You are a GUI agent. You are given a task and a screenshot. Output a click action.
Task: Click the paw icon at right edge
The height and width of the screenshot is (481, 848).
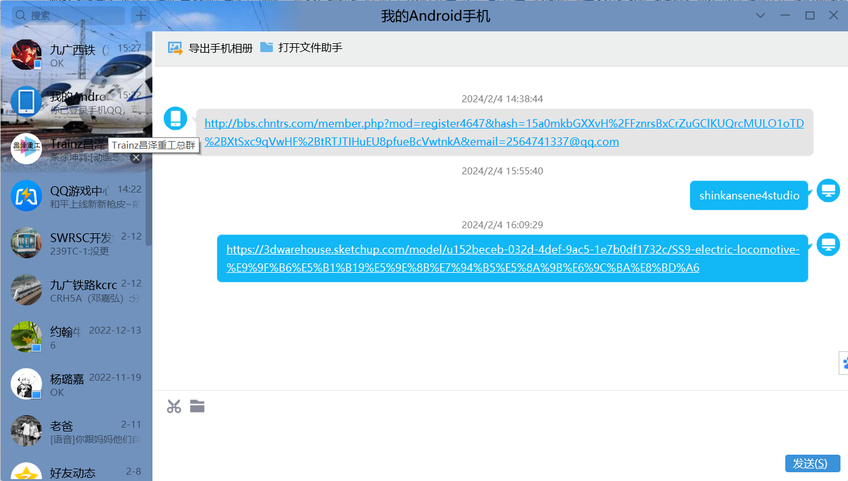(x=844, y=362)
